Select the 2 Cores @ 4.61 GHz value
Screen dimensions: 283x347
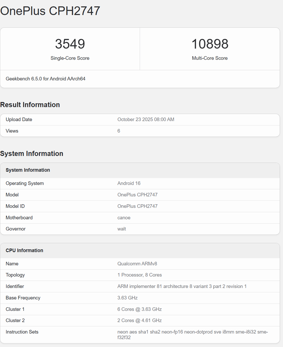click(x=139, y=320)
